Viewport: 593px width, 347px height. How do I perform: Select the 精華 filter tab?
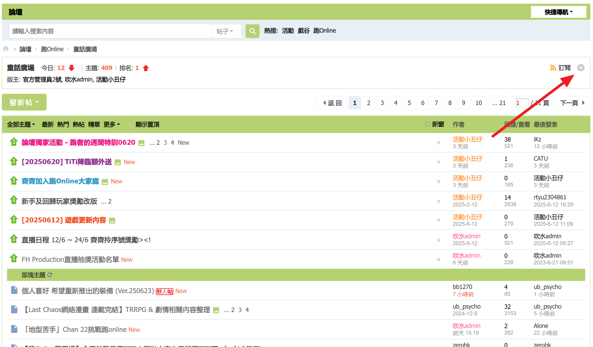click(x=94, y=124)
